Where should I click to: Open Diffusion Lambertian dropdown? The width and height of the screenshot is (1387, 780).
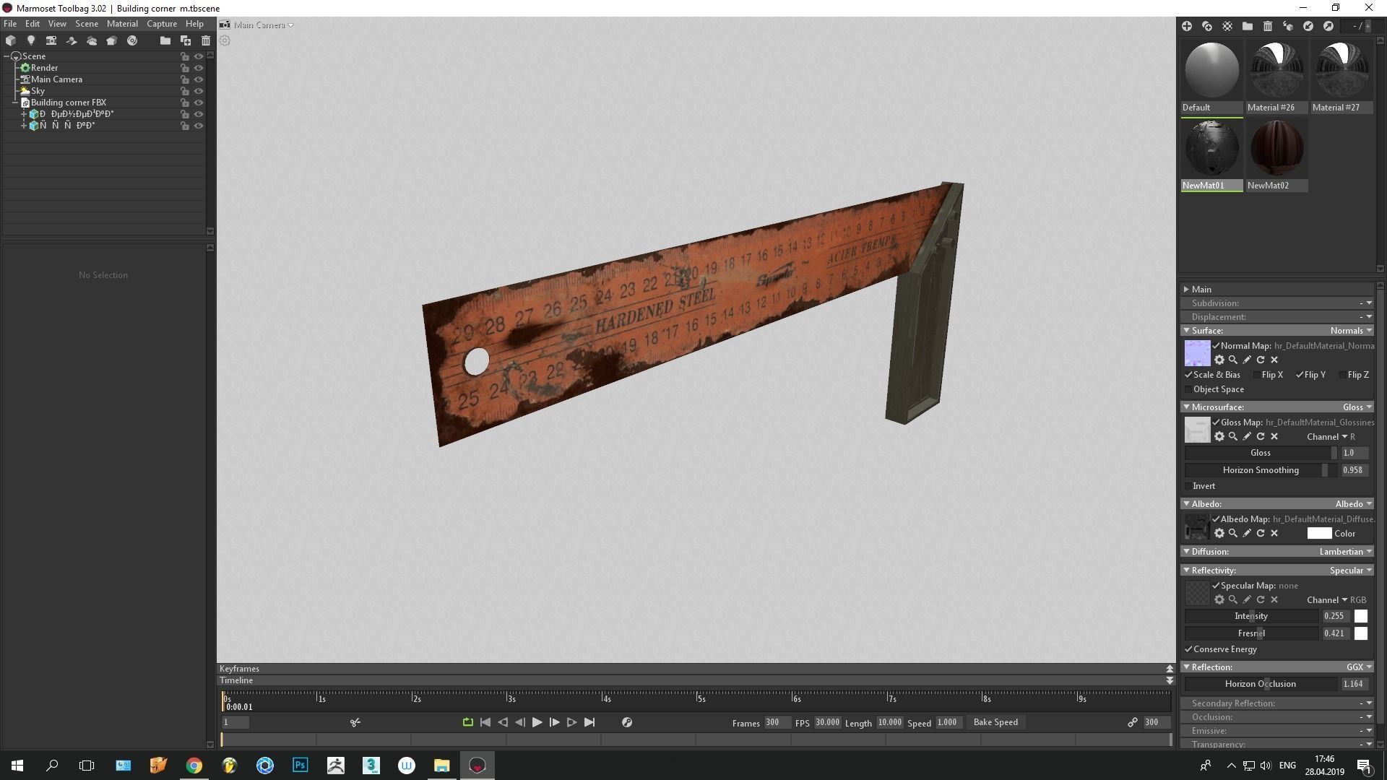point(1346,551)
